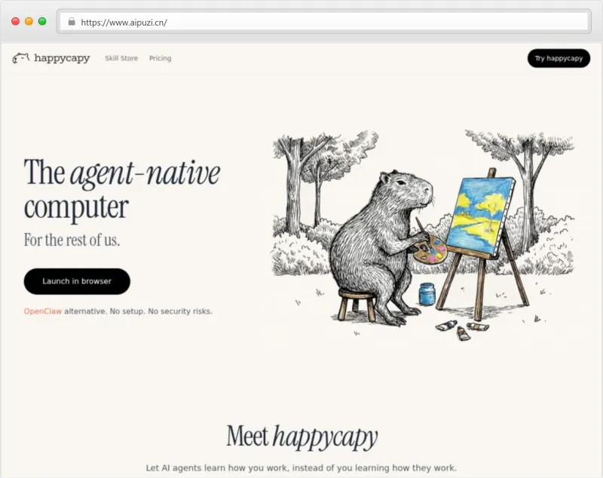
Task: Click the paint palette the capybara holds
Action: click(x=427, y=250)
